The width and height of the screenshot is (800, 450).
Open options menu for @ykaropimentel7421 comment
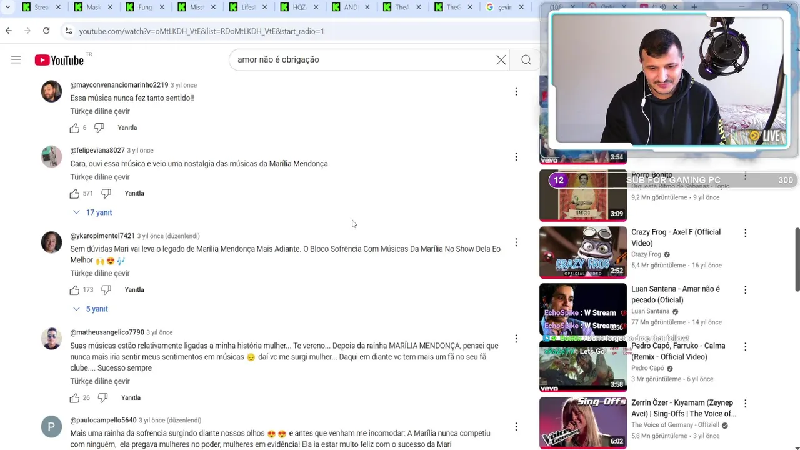(x=516, y=242)
